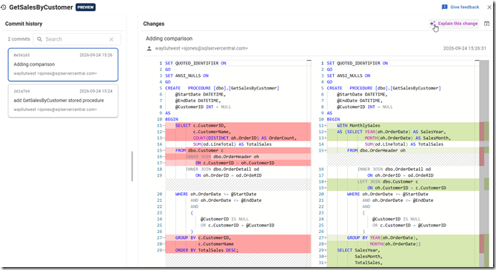Click added line 'SELECT SalesYear,' in right pane

403,250
